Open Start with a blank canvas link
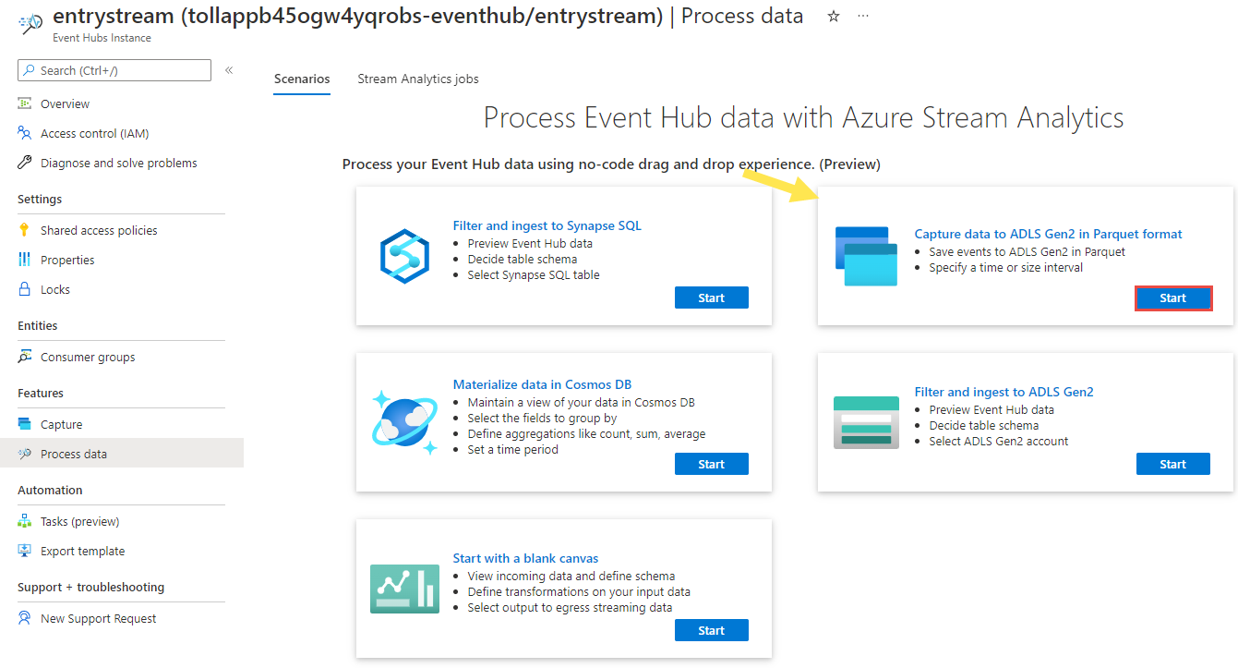This screenshot has width=1238, height=668. [x=525, y=558]
